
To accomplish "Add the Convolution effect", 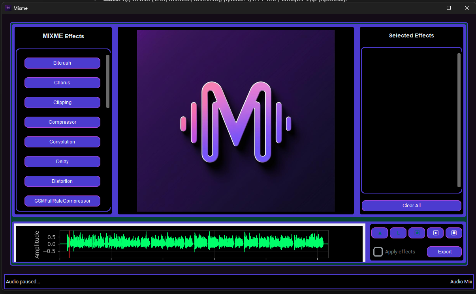I will pyautogui.click(x=62, y=142).
